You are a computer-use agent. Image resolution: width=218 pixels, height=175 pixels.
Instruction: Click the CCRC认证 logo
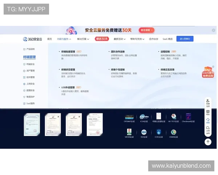(x=159, y=132)
